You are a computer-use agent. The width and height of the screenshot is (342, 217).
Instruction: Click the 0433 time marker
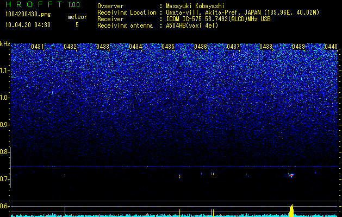[103, 47]
